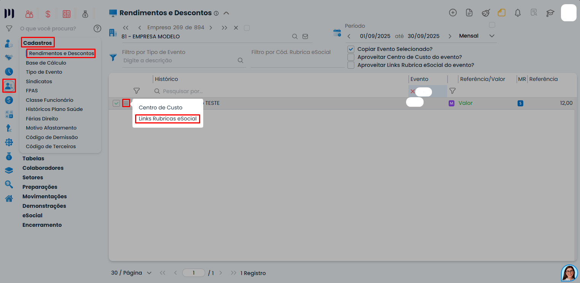Open the notifications bell icon
Screen dimensions: 580x283
pos(518,12)
